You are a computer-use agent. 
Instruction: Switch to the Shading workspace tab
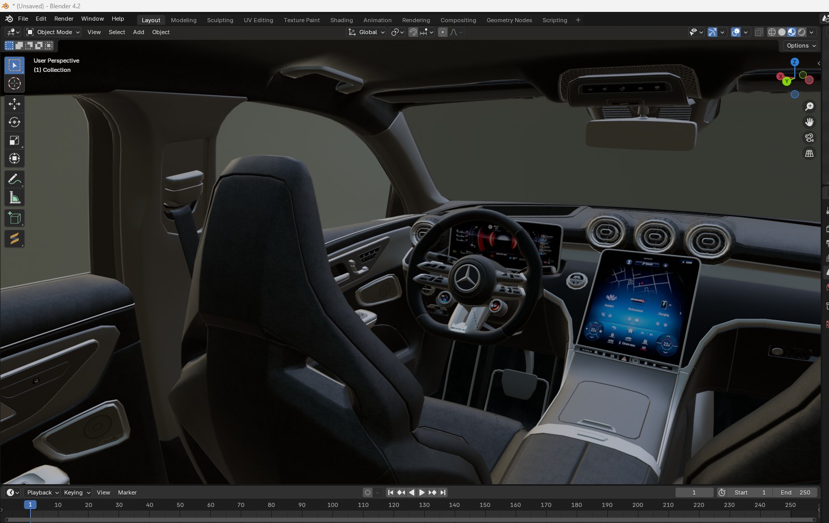(x=341, y=20)
